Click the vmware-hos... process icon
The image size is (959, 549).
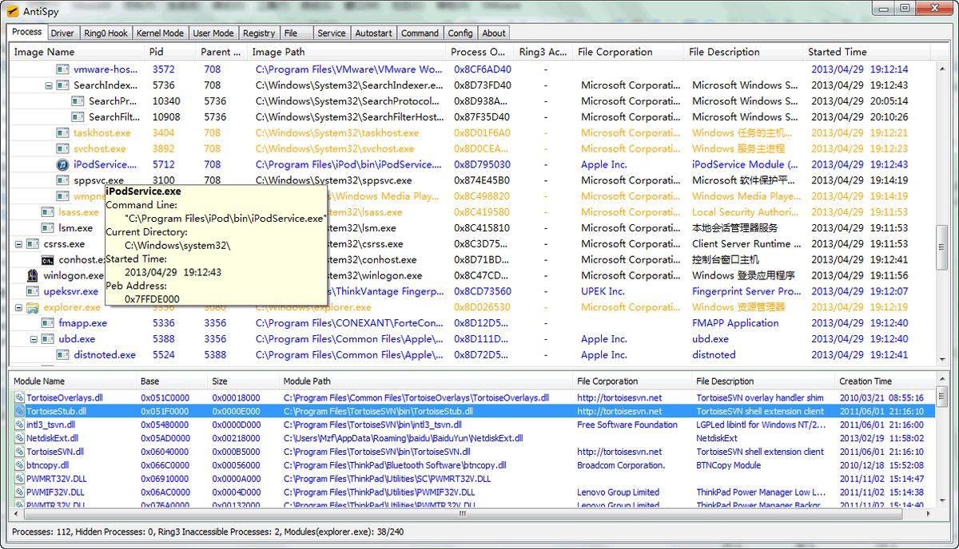click(63, 69)
